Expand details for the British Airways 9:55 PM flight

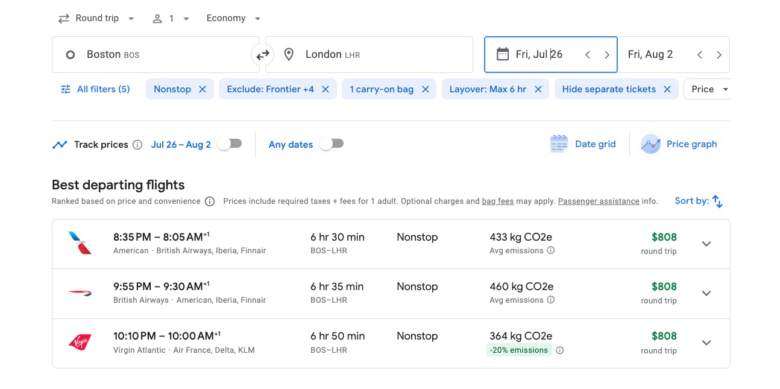click(x=706, y=293)
